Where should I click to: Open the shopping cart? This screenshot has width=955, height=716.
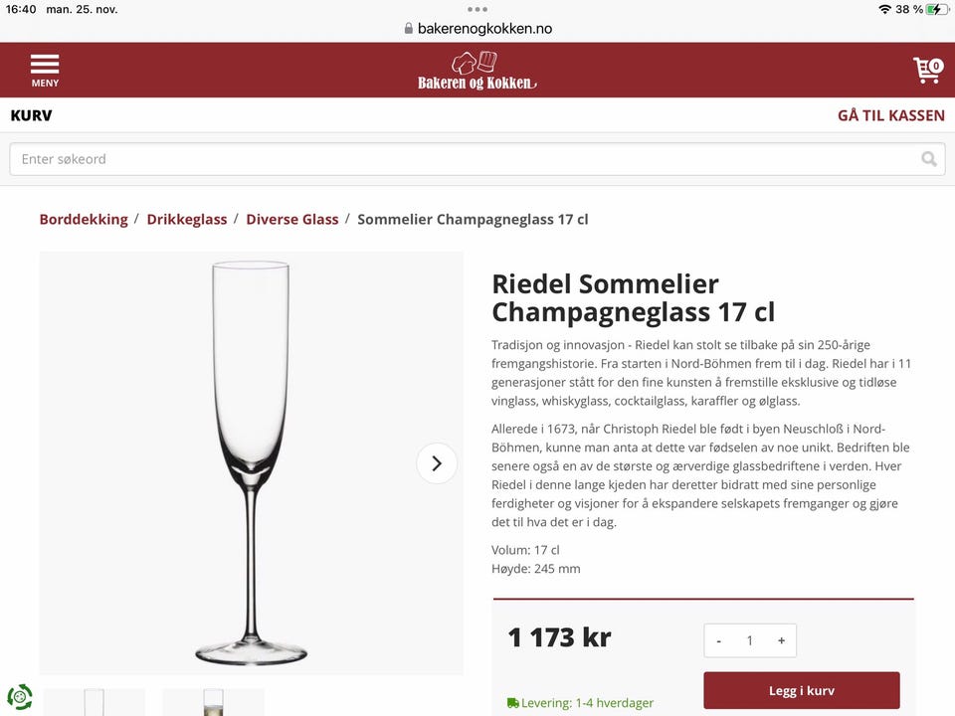click(x=926, y=70)
